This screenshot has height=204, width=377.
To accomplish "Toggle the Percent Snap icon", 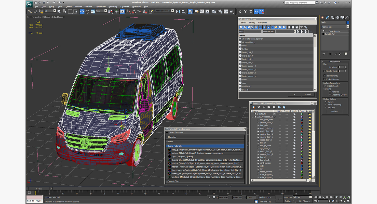I will pyautogui.click(x=139, y=11).
